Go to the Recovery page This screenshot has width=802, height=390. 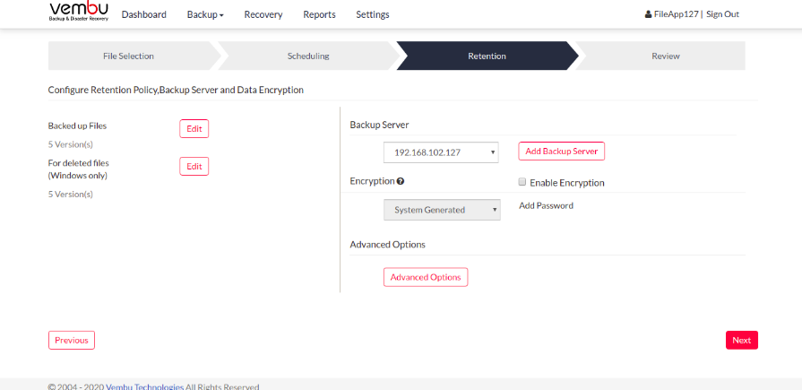(x=263, y=15)
